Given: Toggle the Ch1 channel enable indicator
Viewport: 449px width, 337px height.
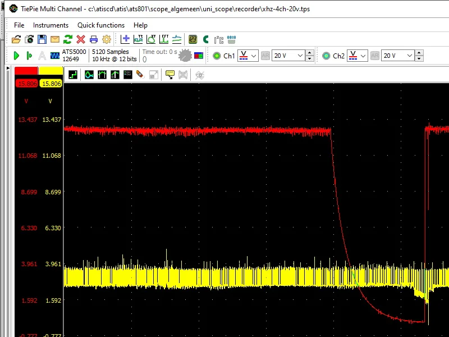Looking at the screenshot, I should pos(217,56).
